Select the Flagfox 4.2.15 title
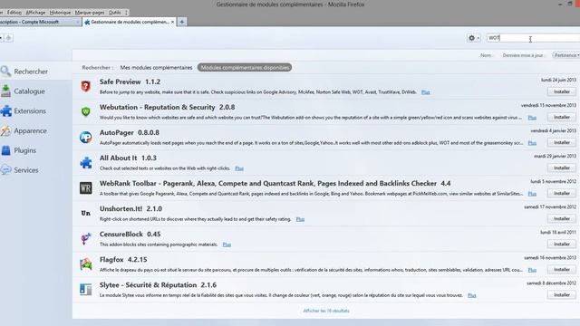Viewport: 580px width, 326px height. tap(123, 260)
